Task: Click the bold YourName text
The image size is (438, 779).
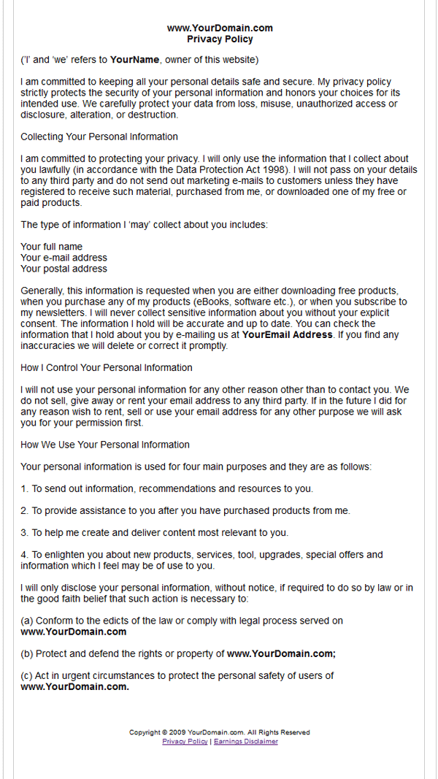Action: coord(134,60)
